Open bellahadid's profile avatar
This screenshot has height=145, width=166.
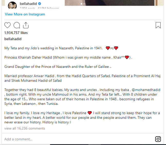13,5
